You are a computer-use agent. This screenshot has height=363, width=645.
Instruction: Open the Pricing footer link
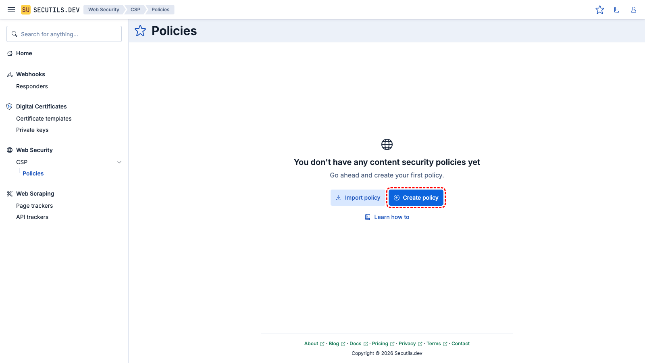tap(380, 344)
